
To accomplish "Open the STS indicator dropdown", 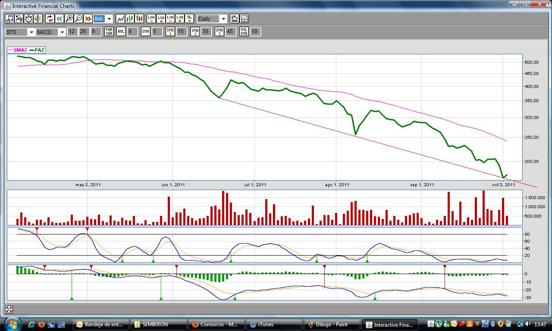I will (31, 32).
